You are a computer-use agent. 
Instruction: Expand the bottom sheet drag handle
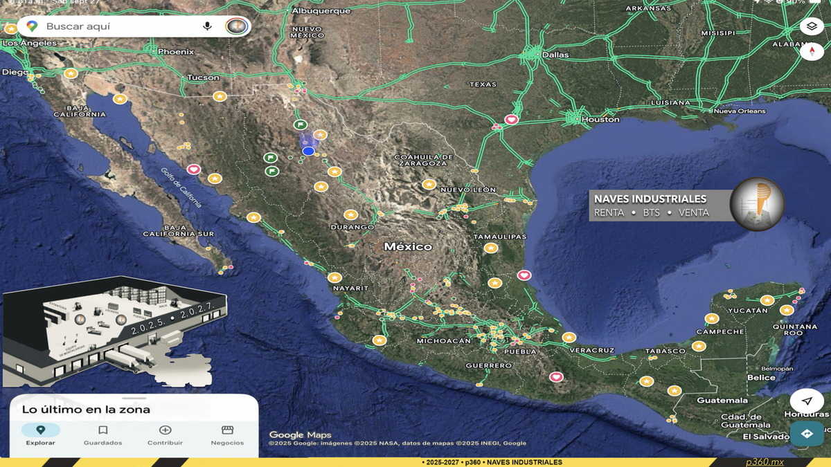(x=134, y=399)
